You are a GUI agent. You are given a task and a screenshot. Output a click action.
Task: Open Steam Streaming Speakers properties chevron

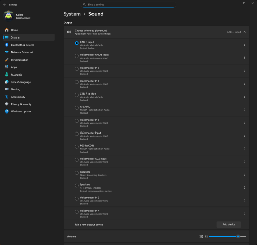[245, 175]
